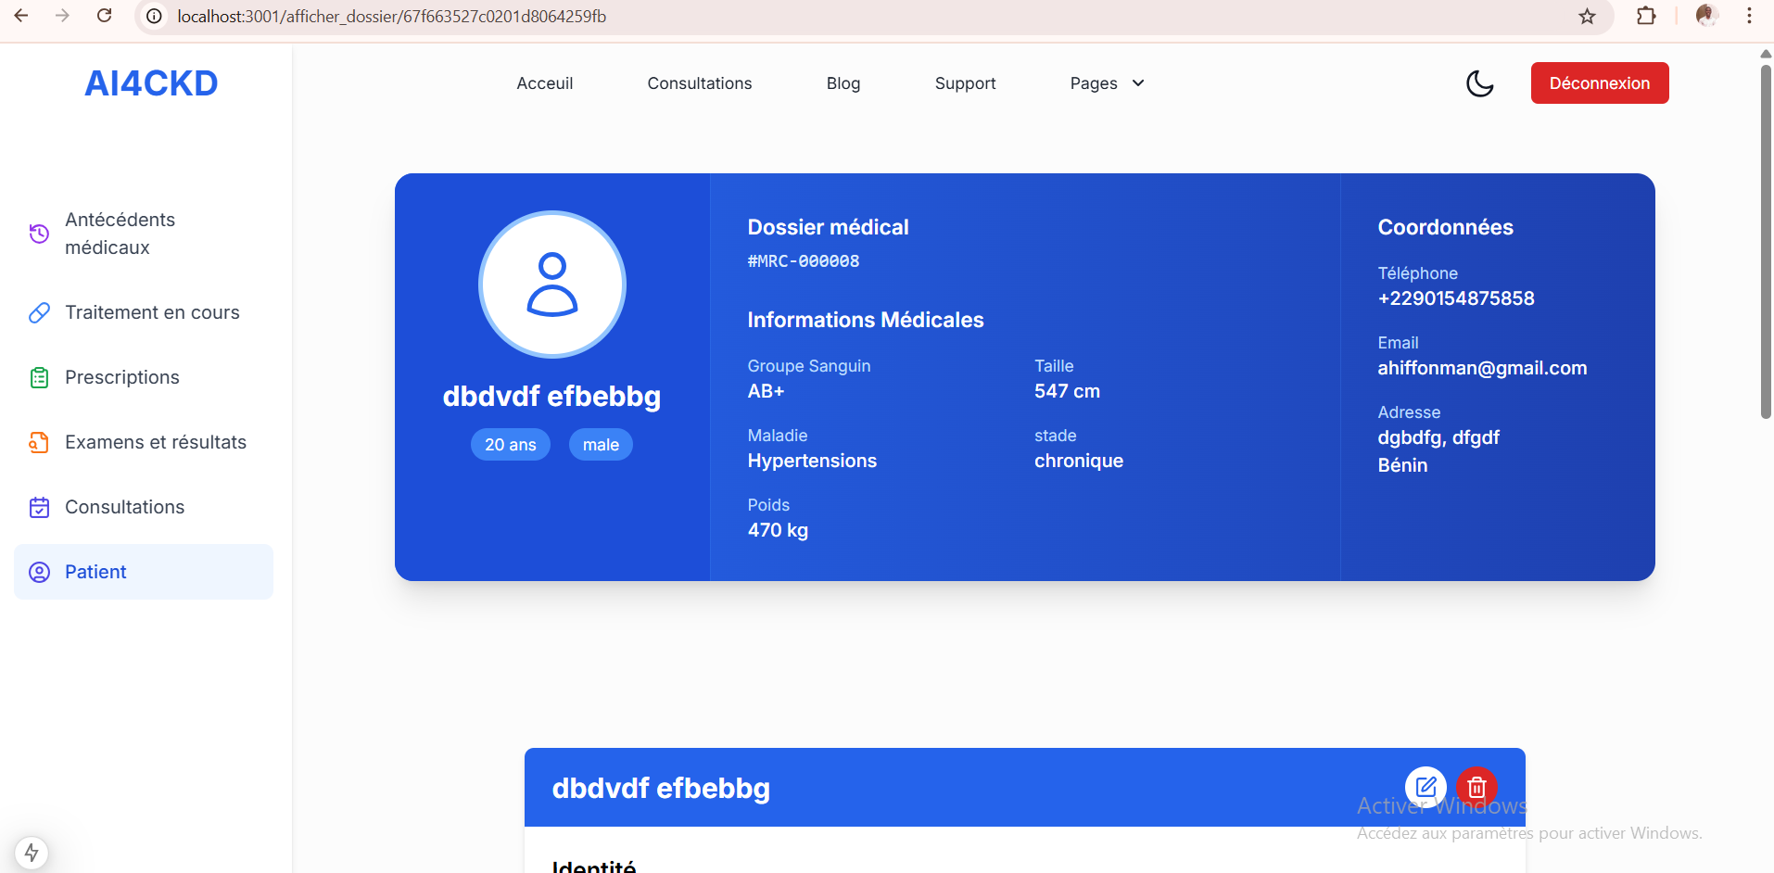Screen dimensions: 1774x873
Task: Go back with the browser back arrow
Action: click(x=21, y=17)
